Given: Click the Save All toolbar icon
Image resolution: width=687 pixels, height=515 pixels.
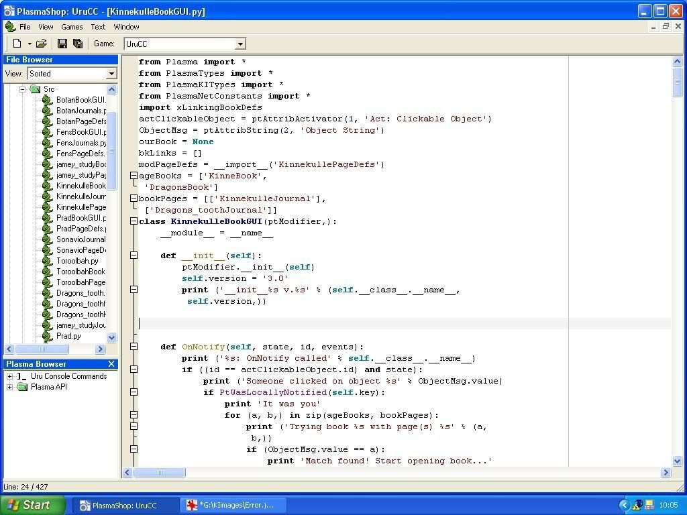Looking at the screenshot, I should click(x=78, y=44).
